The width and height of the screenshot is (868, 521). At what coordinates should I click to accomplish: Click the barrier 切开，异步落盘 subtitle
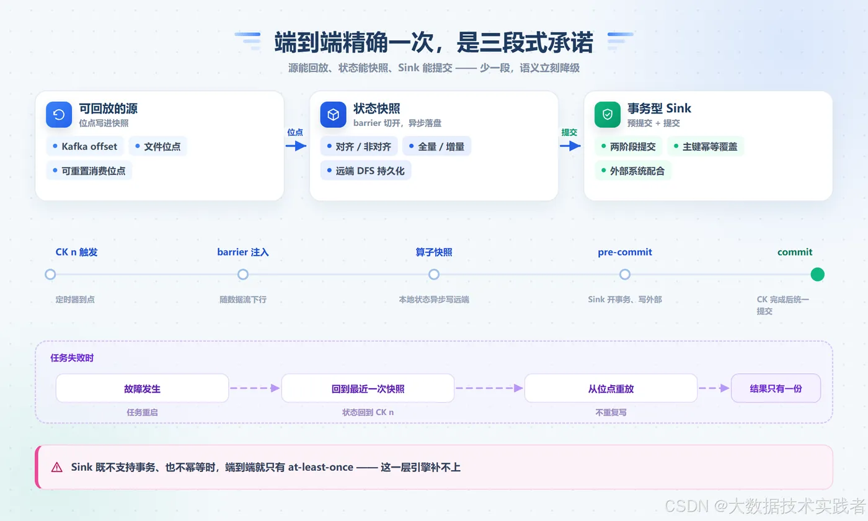pyautogui.click(x=397, y=123)
